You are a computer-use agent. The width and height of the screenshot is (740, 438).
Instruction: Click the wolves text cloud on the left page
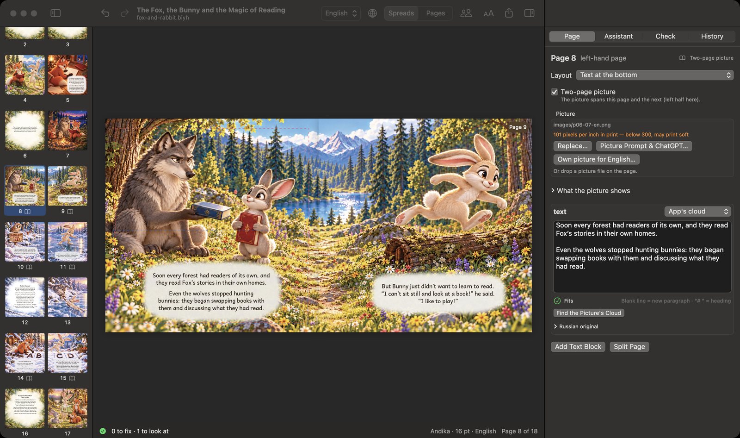(211, 292)
